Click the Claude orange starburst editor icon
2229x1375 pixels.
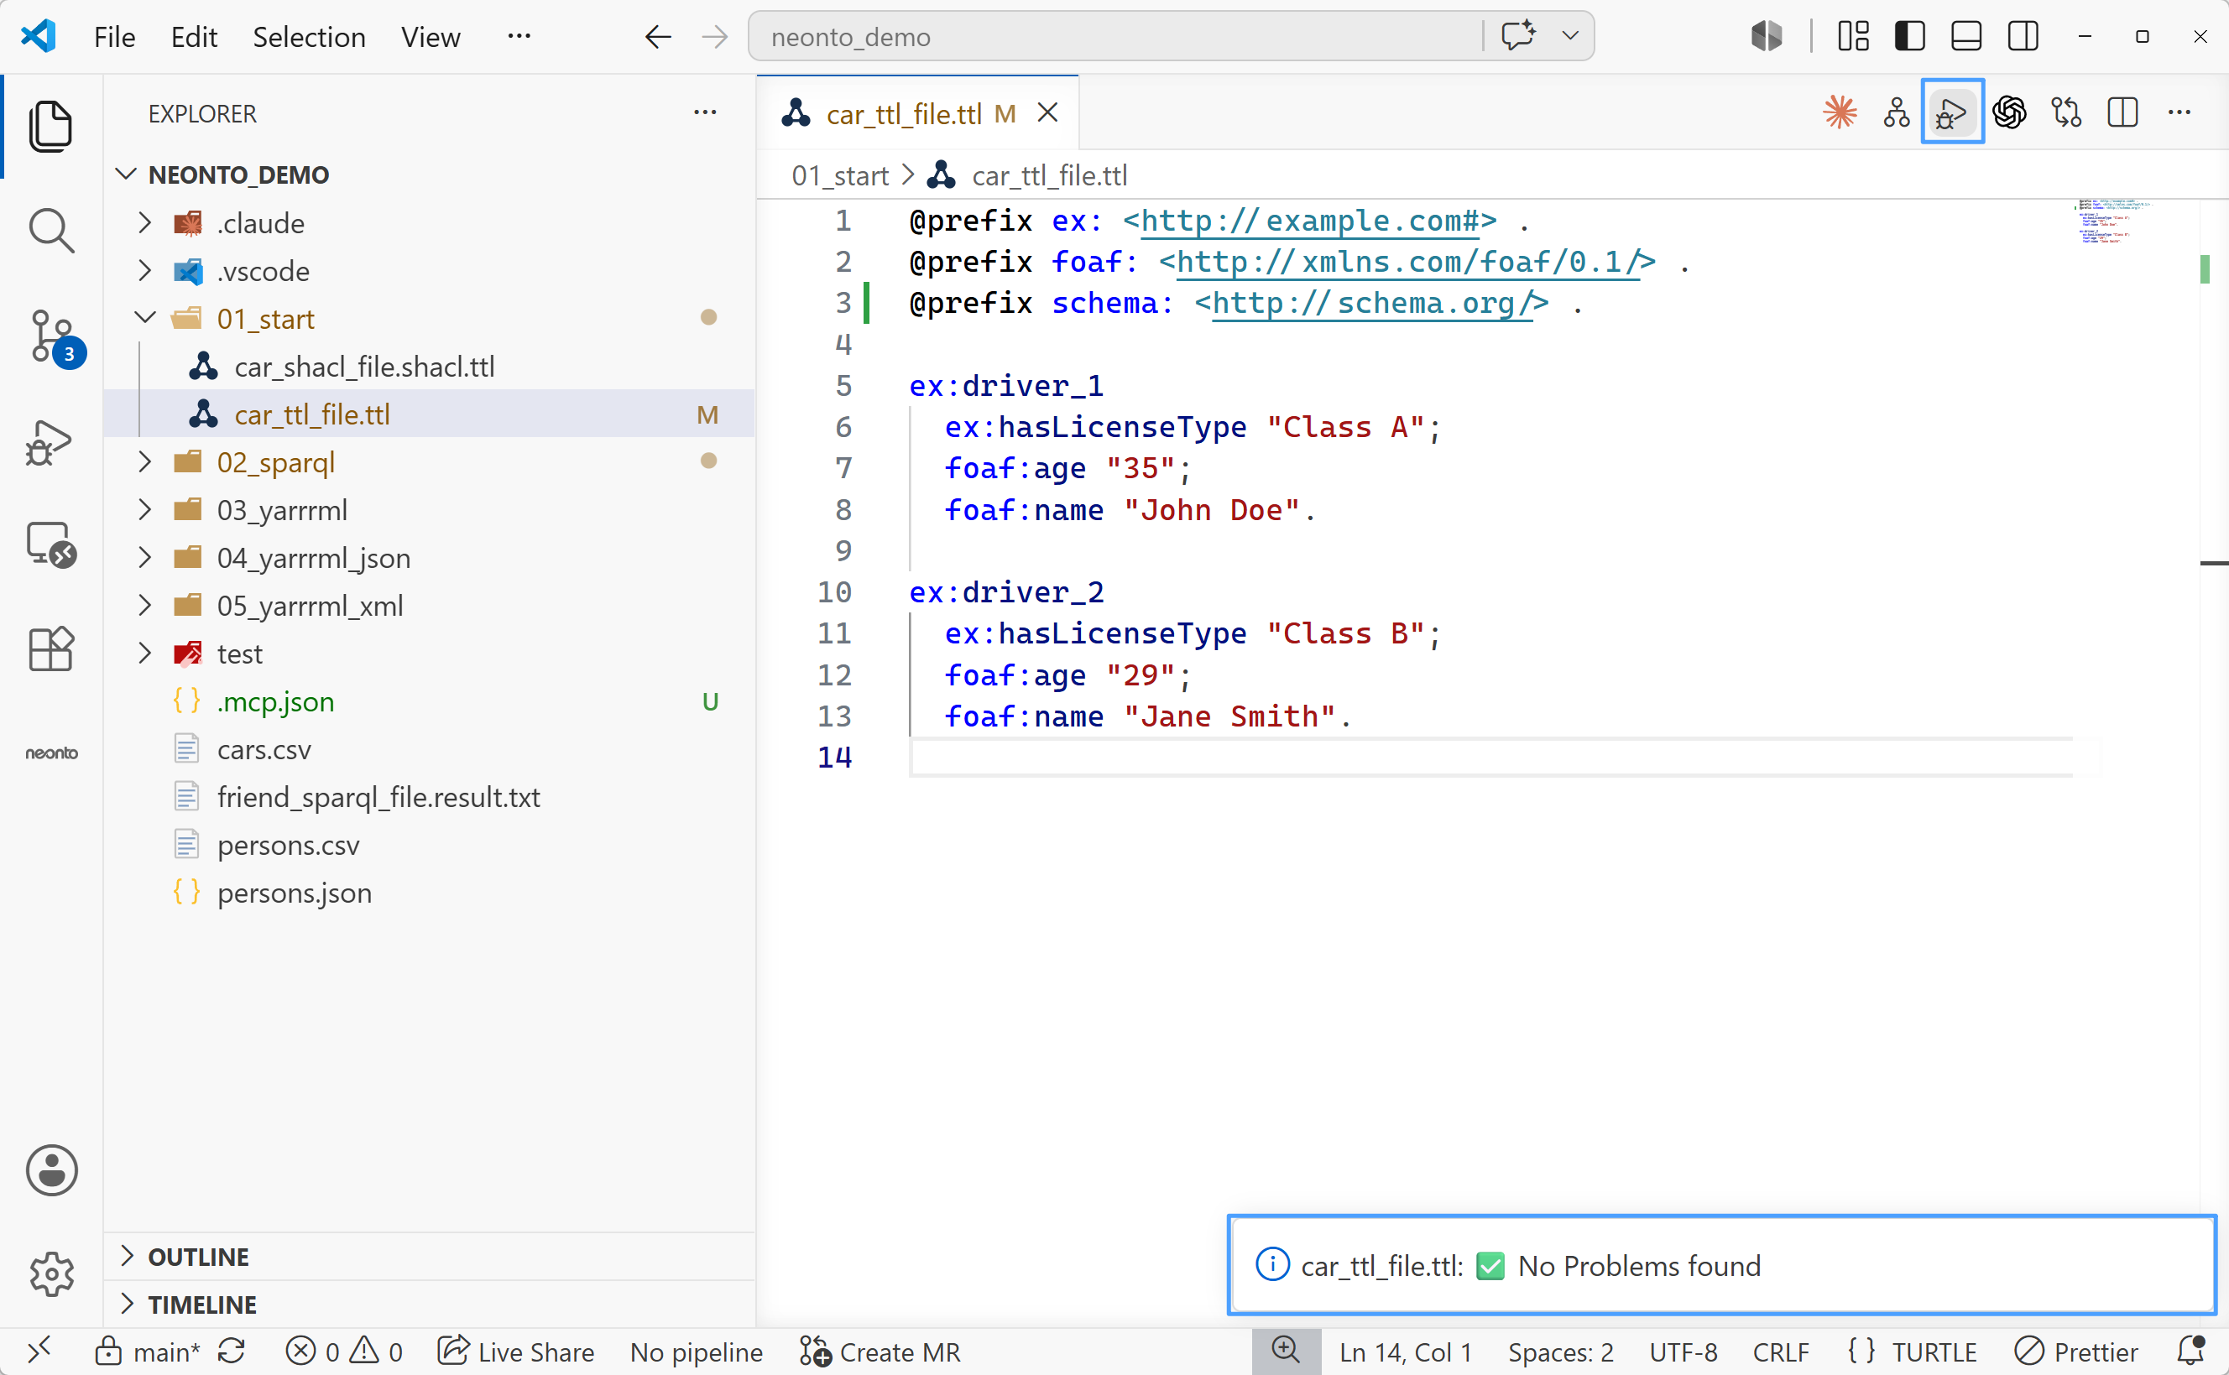click(x=1840, y=112)
